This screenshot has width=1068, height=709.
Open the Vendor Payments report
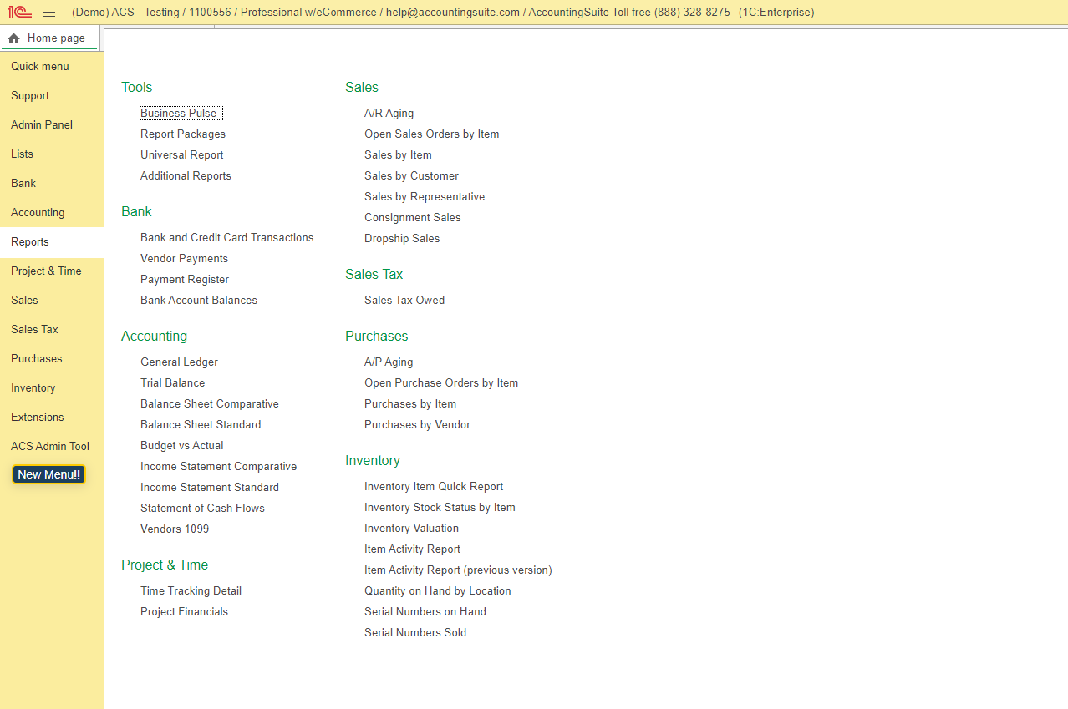click(x=185, y=259)
